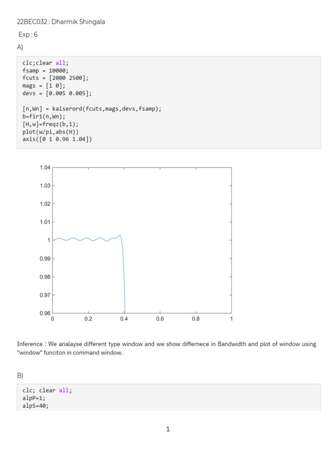
Task: Click the alpS=40 code line
Action: click(36, 406)
